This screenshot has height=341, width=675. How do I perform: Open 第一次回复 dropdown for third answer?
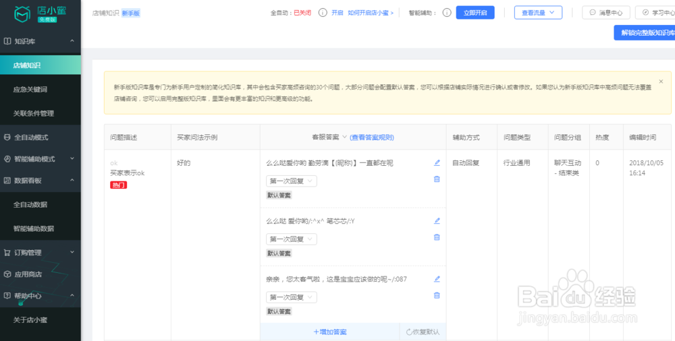pyautogui.click(x=292, y=297)
